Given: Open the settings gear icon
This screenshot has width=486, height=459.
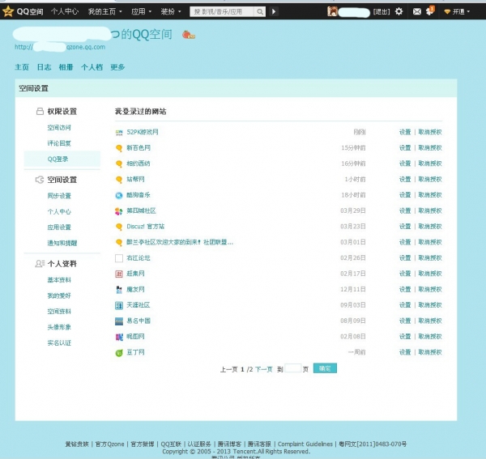Looking at the screenshot, I should pos(399,11).
